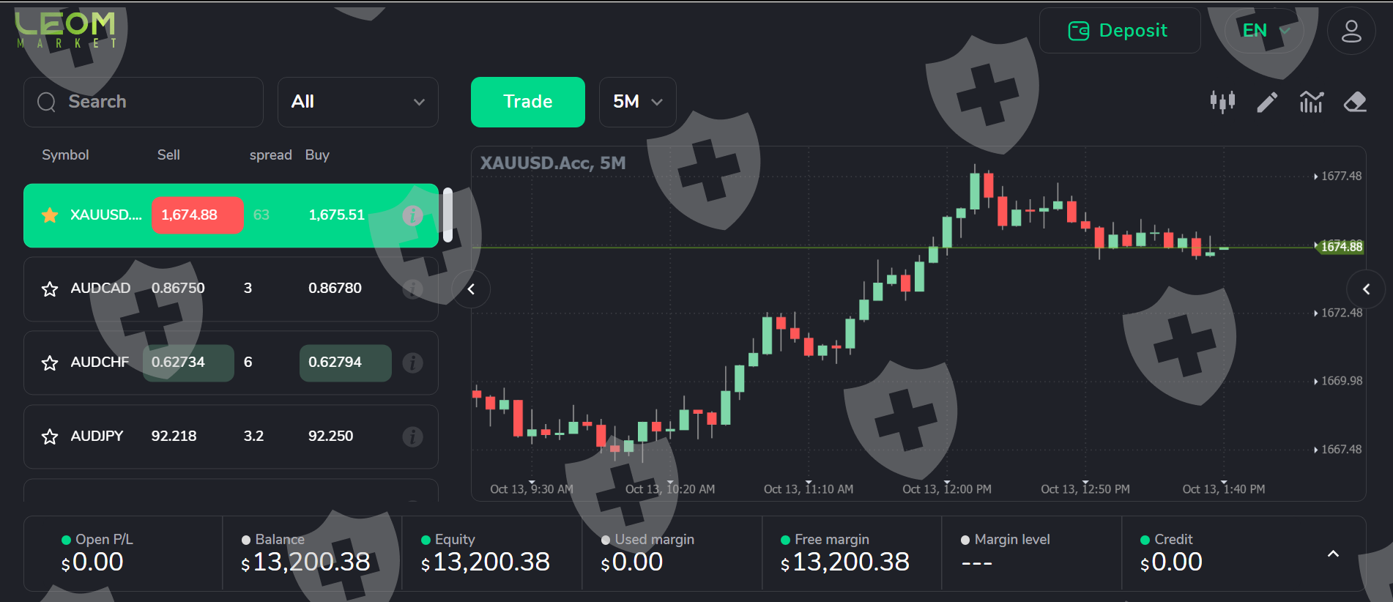Open the chart indicators icon
1393x602 pixels.
[1311, 102]
